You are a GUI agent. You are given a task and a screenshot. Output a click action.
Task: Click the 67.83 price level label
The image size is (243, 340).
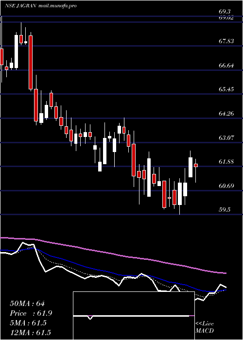pos(226,41)
